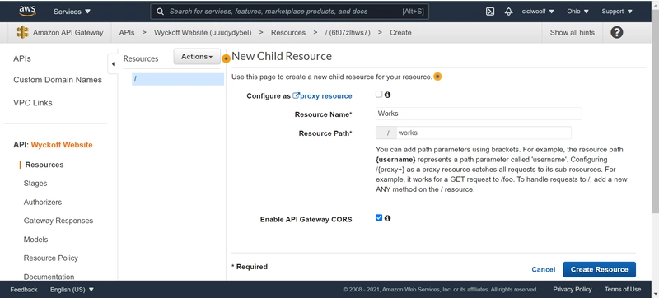Click Feedback in footer
Screen dimensions: 659x298
(24, 290)
